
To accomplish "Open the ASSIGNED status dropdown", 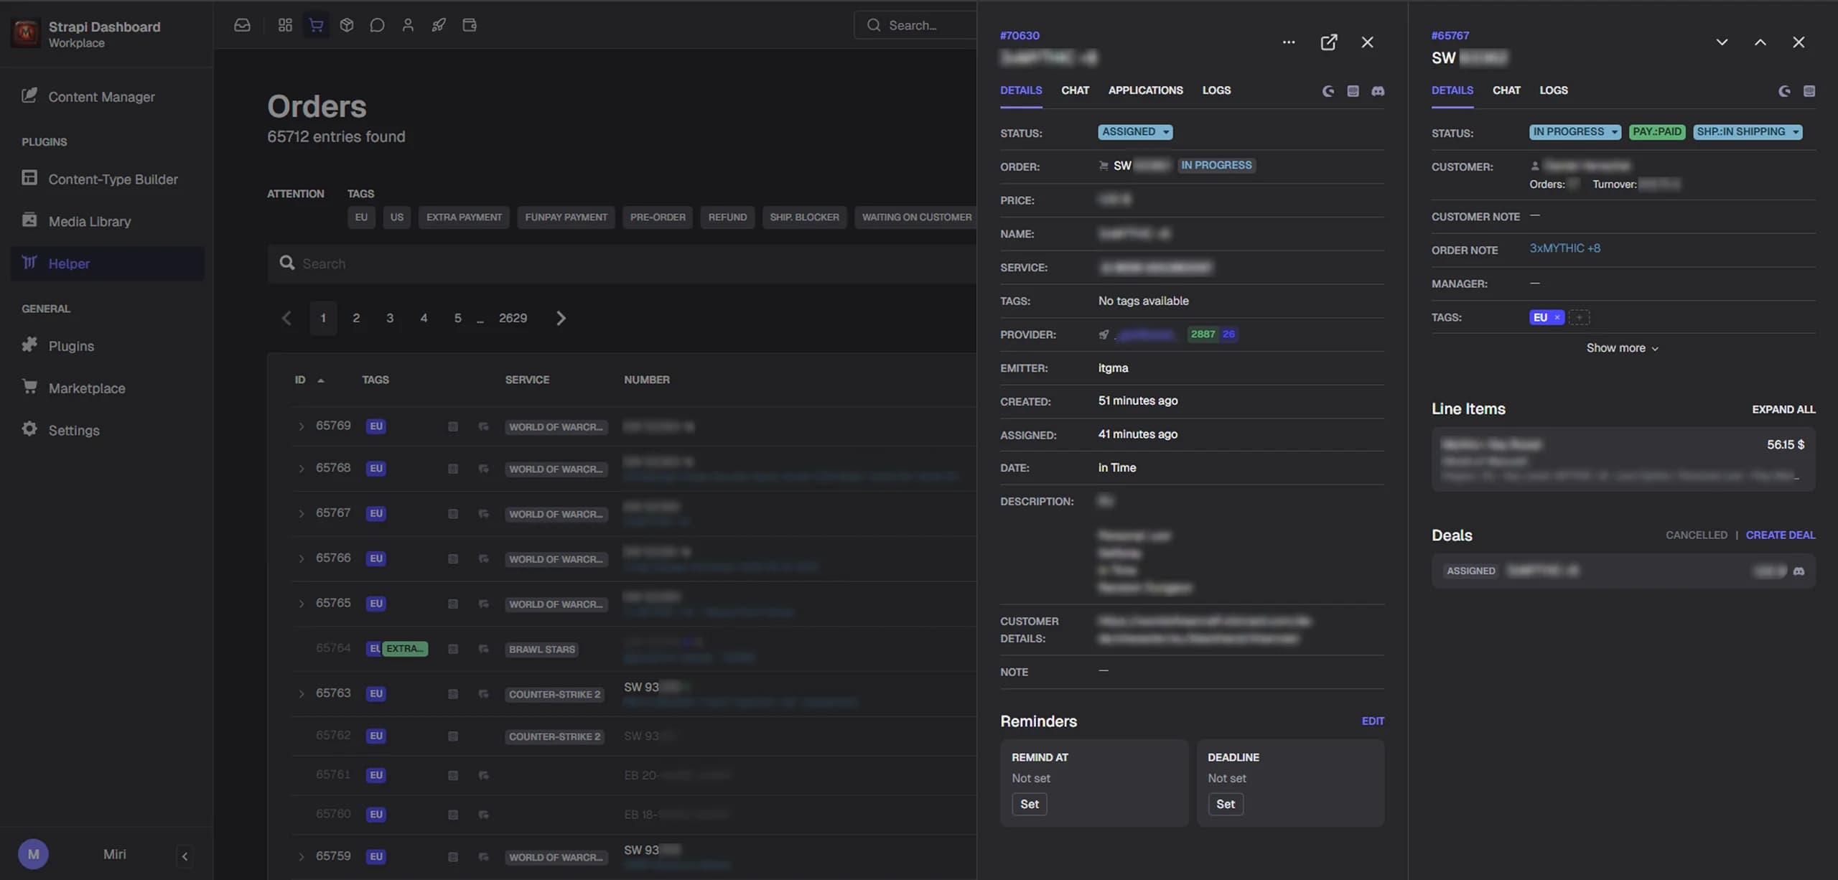I will tap(1134, 132).
